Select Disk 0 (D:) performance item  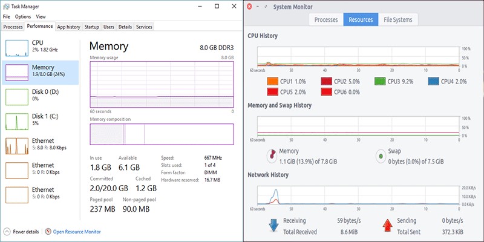[x=16, y=96]
